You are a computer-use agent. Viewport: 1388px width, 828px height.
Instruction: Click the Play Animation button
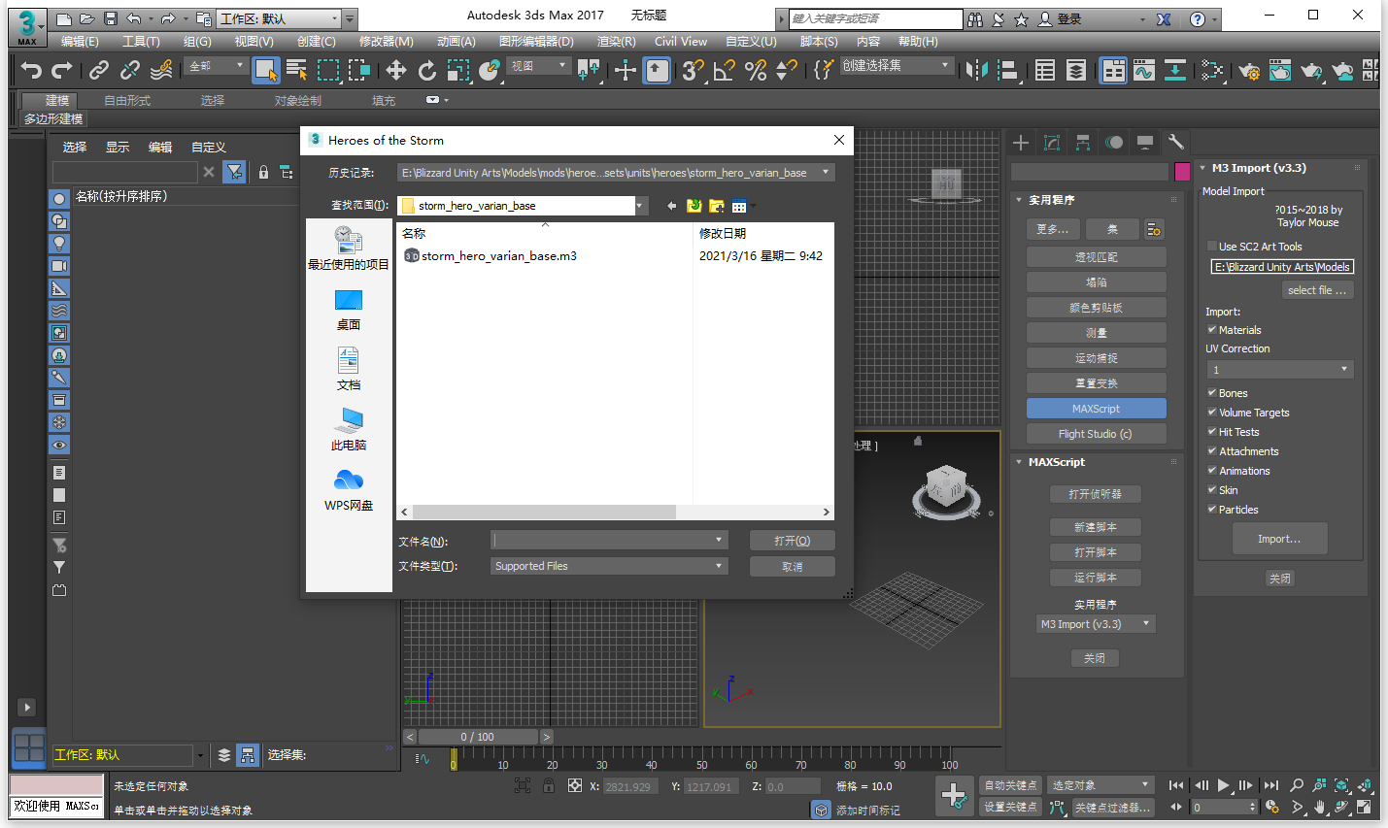1224,785
